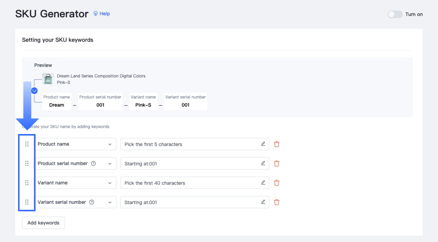Turn on the SKU Generator switch
The width and height of the screenshot is (438, 242).
pyautogui.click(x=395, y=14)
